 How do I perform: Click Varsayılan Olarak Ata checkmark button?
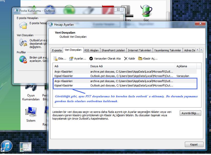pyautogui.click(x=105, y=59)
